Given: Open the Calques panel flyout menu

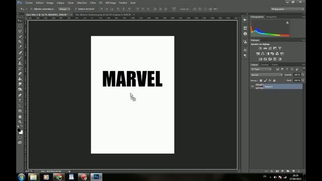Looking at the screenshot, I should [x=303, y=65].
